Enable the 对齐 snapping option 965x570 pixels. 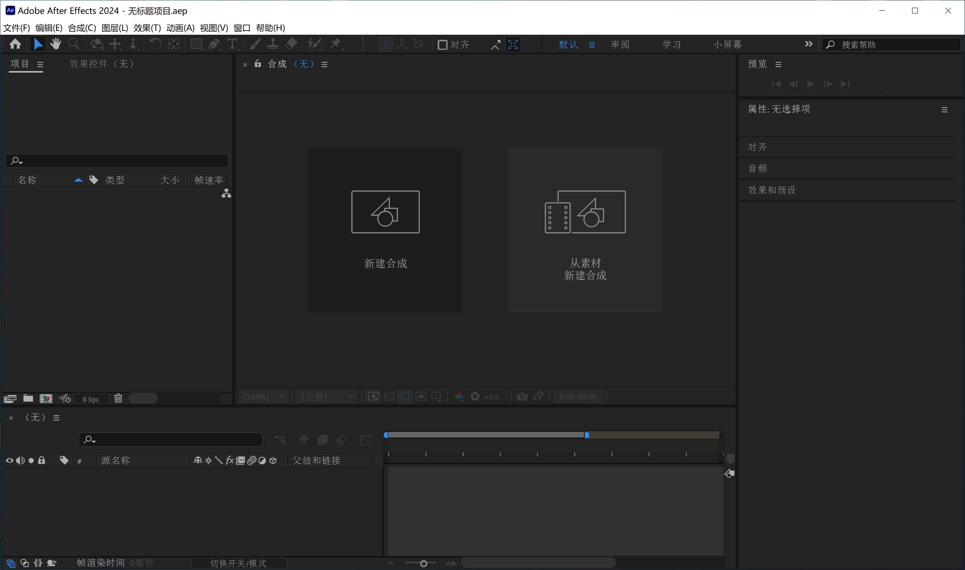pos(442,45)
